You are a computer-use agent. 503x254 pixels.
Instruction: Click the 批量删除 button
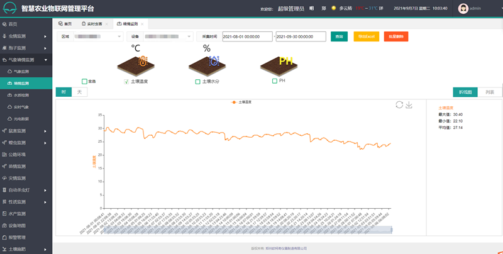[396, 36]
